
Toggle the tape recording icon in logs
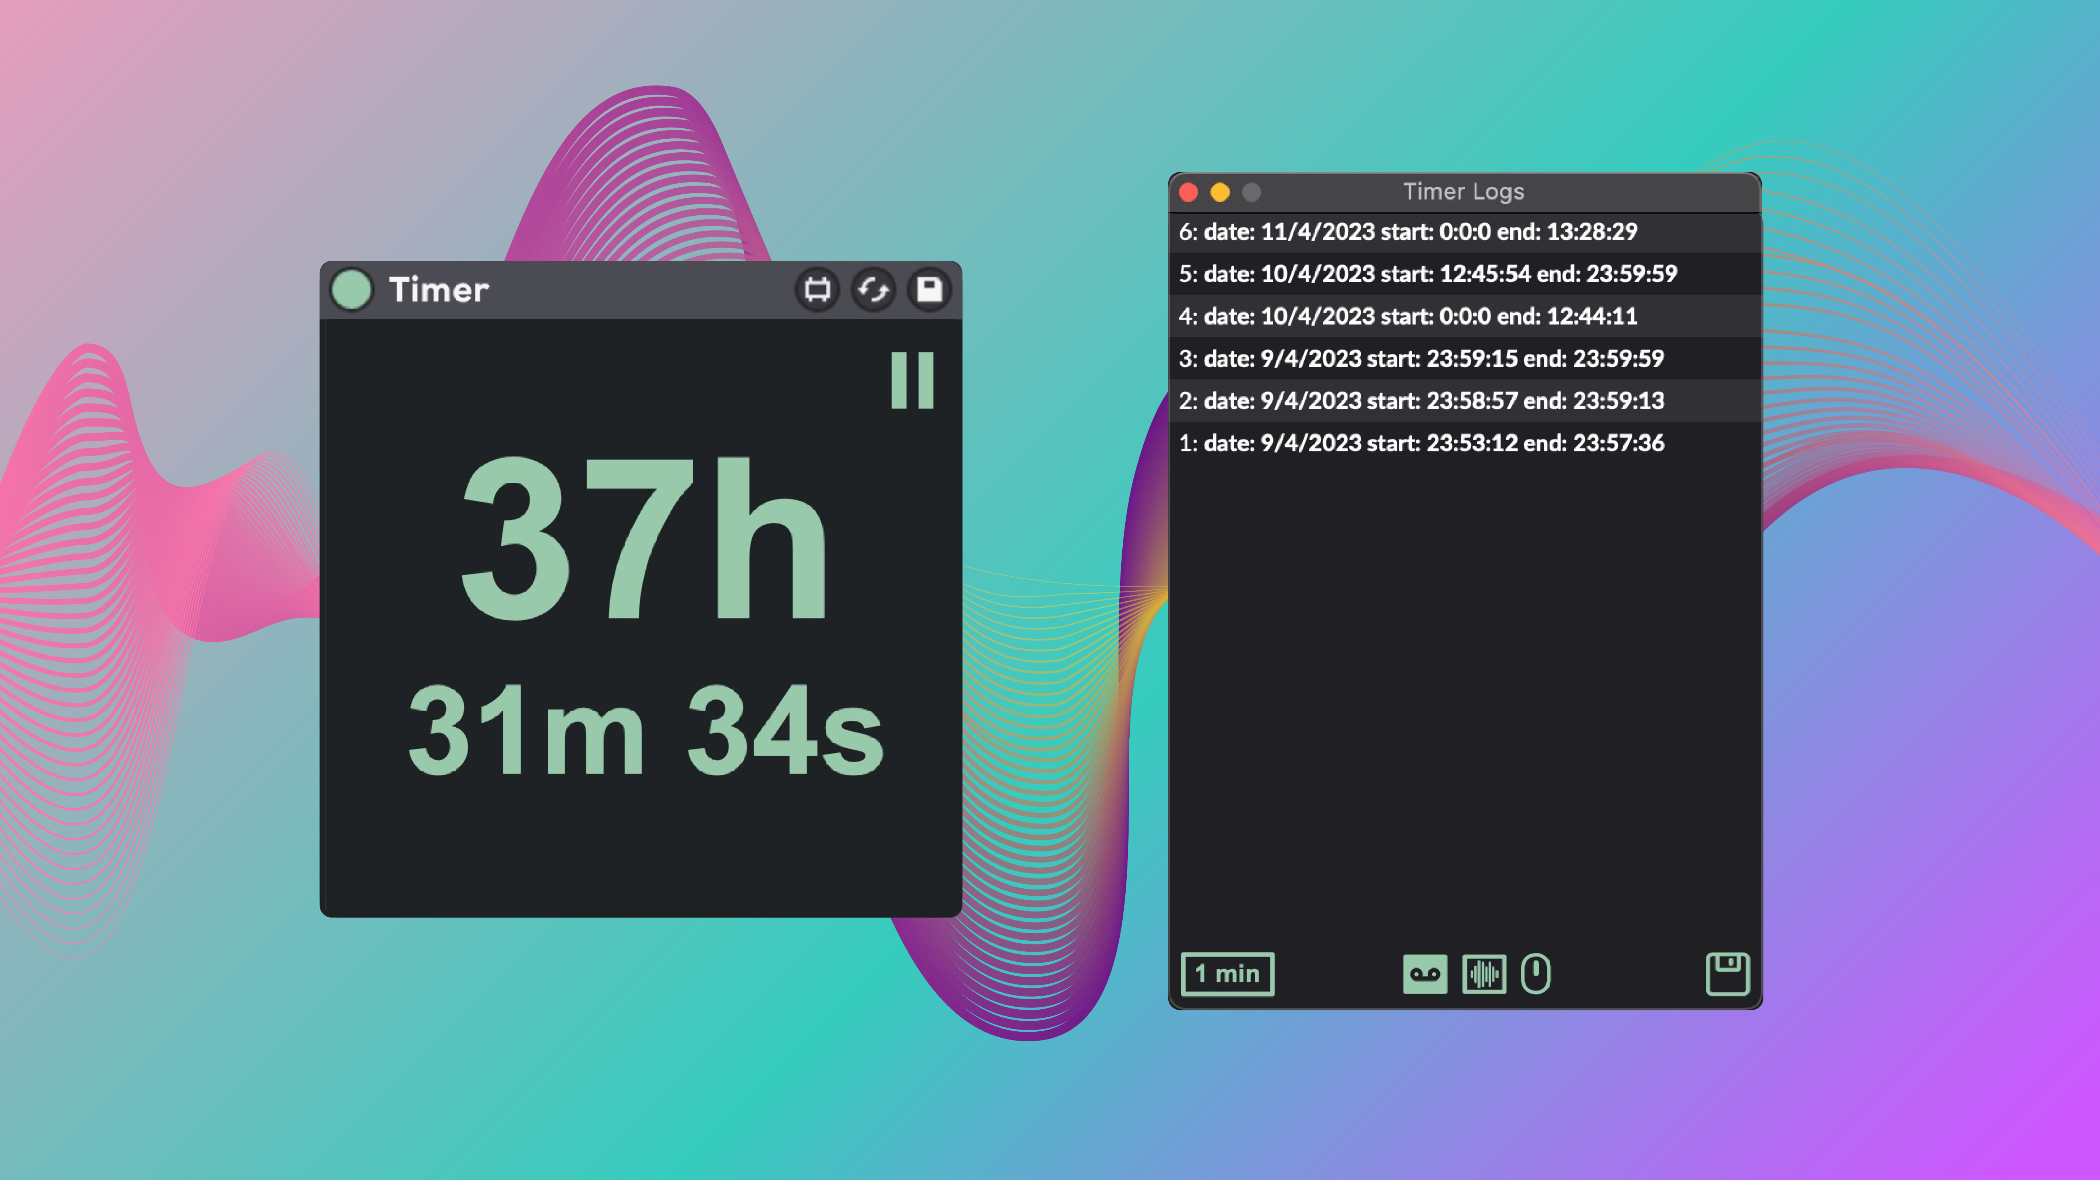click(1424, 974)
